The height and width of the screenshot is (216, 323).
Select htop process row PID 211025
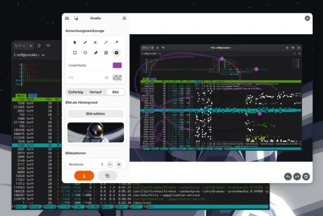pos(37,107)
